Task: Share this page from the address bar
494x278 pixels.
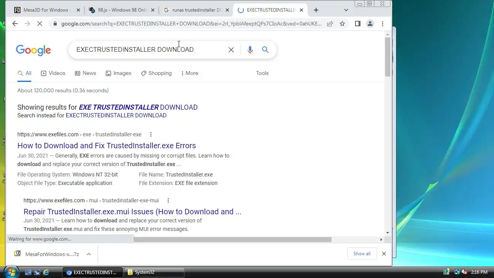Action: click(x=330, y=24)
